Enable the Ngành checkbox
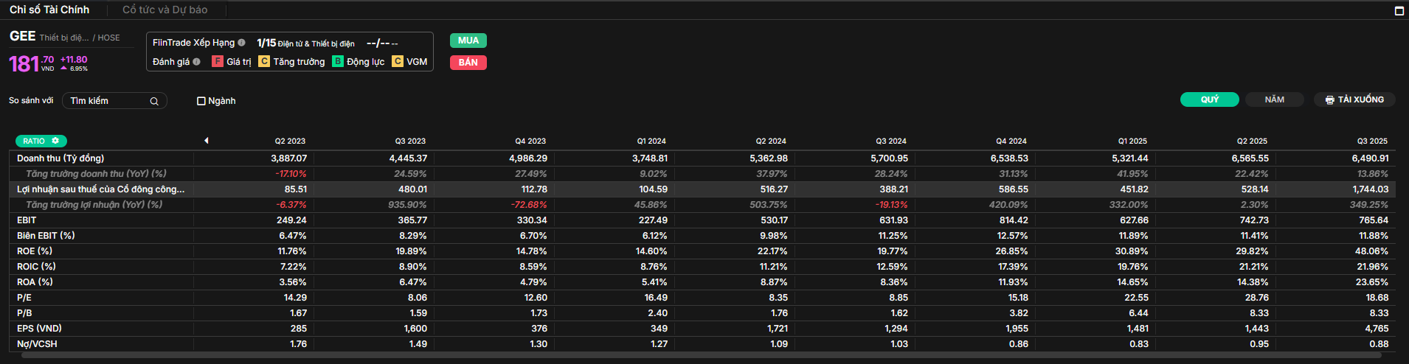The height and width of the screenshot is (364, 1409). point(201,101)
